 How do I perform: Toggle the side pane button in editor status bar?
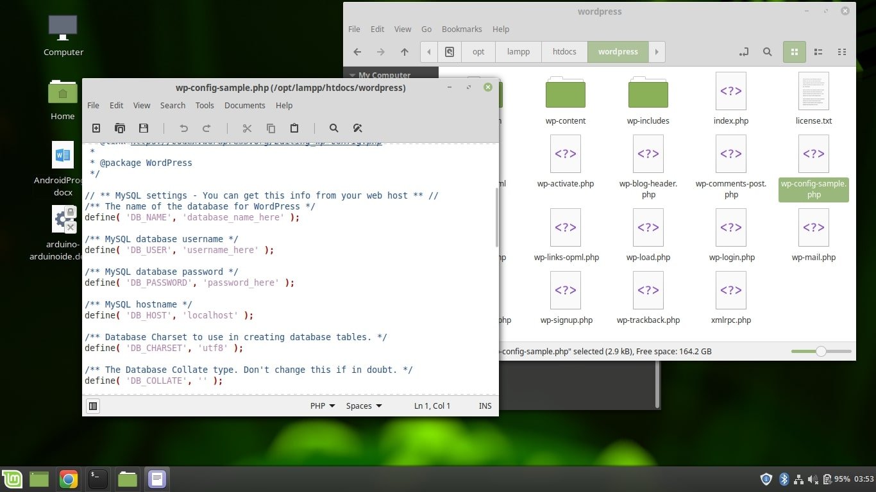pos(93,406)
